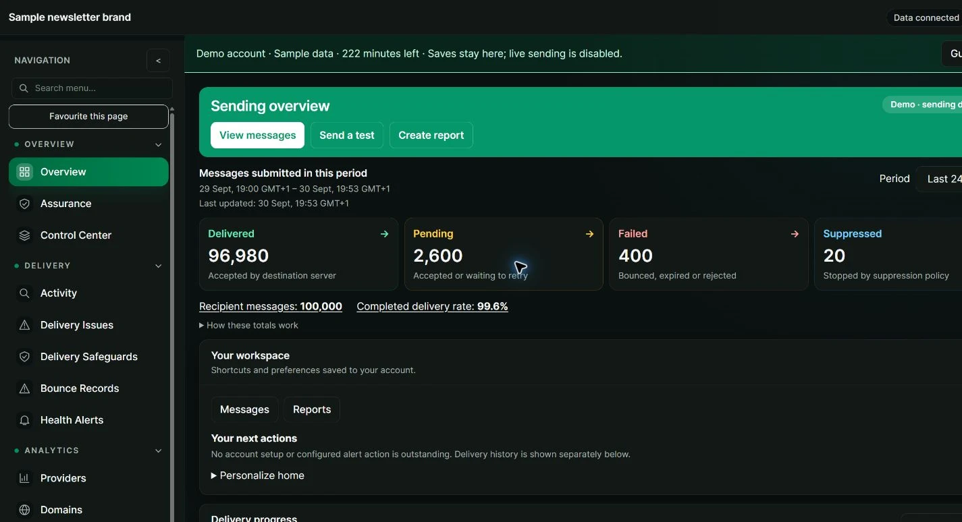Select Delivery Safeguards in sidebar
The image size is (962, 522).
pos(88,357)
